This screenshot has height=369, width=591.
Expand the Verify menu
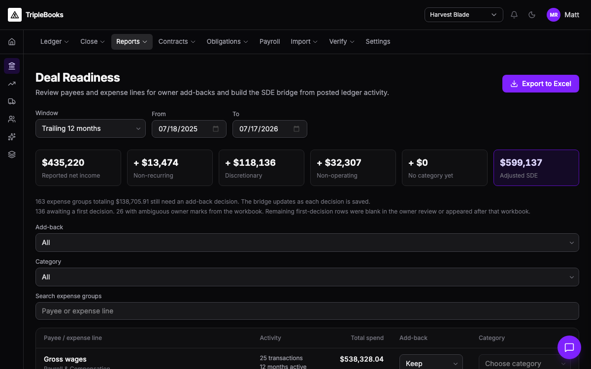[342, 42]
